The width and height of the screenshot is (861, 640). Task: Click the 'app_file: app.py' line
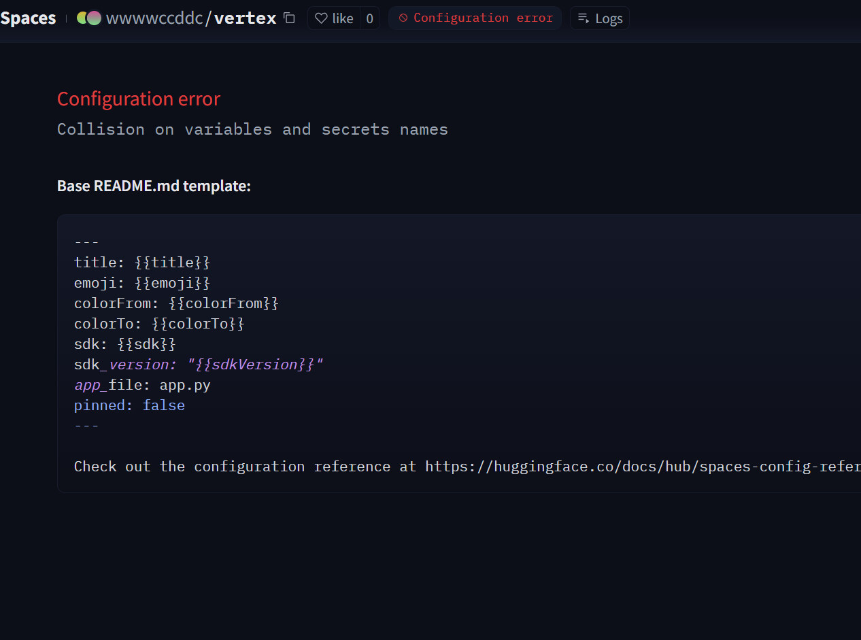coord(142,385)
